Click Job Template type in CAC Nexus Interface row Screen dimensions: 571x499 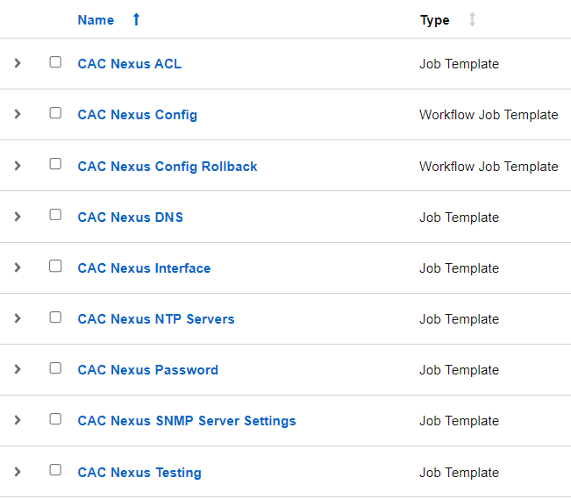point(460,269)
